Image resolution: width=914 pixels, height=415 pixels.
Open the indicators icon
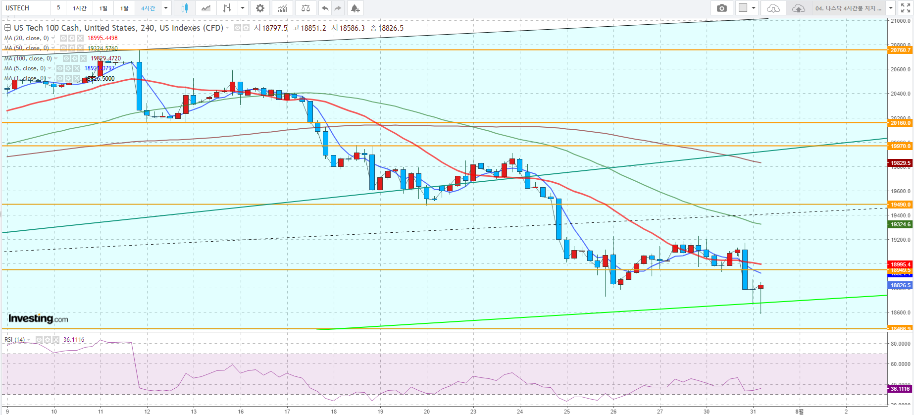point(282,8)
